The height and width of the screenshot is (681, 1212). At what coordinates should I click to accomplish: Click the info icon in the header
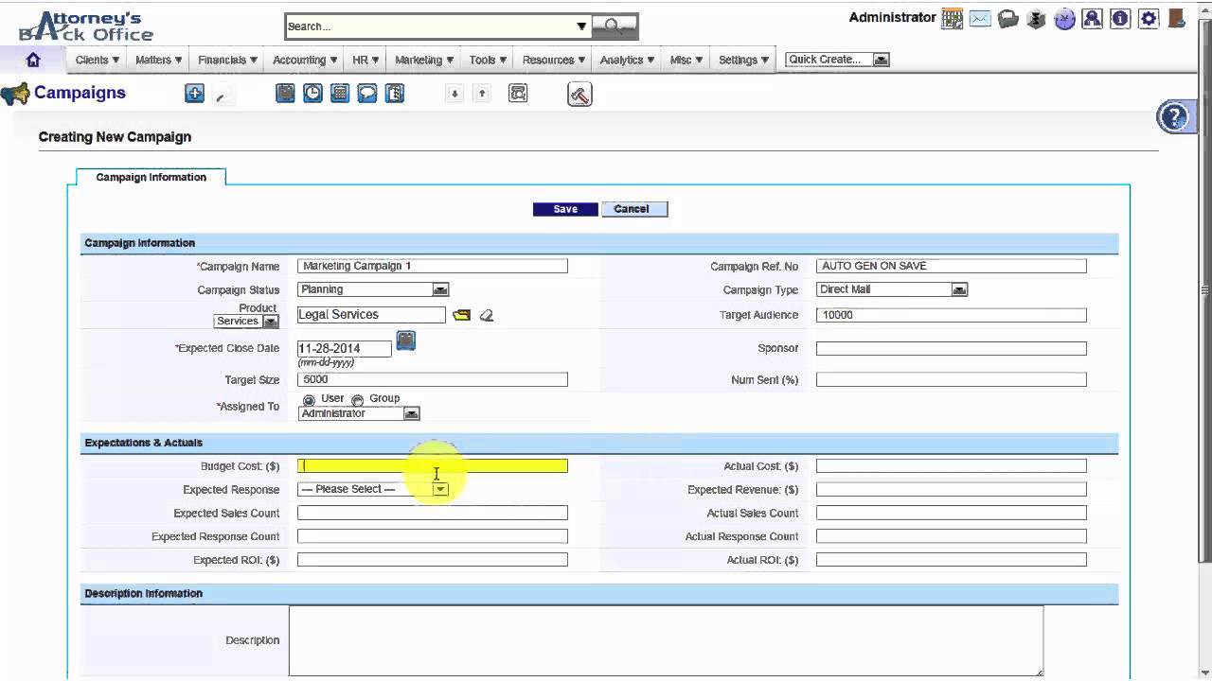pos(1120,18)
